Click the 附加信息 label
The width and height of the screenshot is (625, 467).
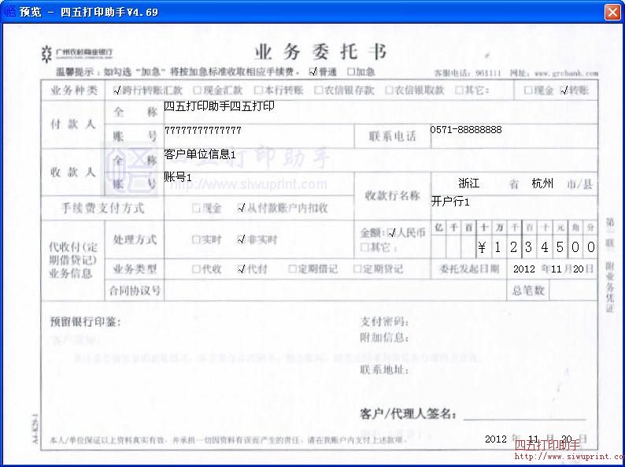tap(384, 337)
